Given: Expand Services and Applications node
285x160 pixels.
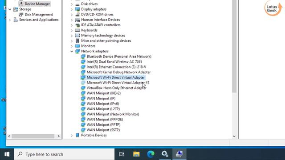Looking at the screenshot, I should click(10, 20).
